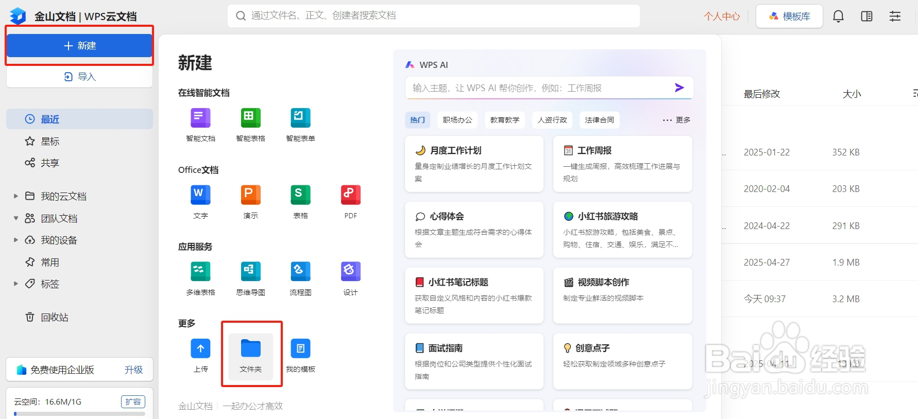The image size is (918, 419).
Task: Collapse the 团队文档 tree node
Action: tap(15, 218)
